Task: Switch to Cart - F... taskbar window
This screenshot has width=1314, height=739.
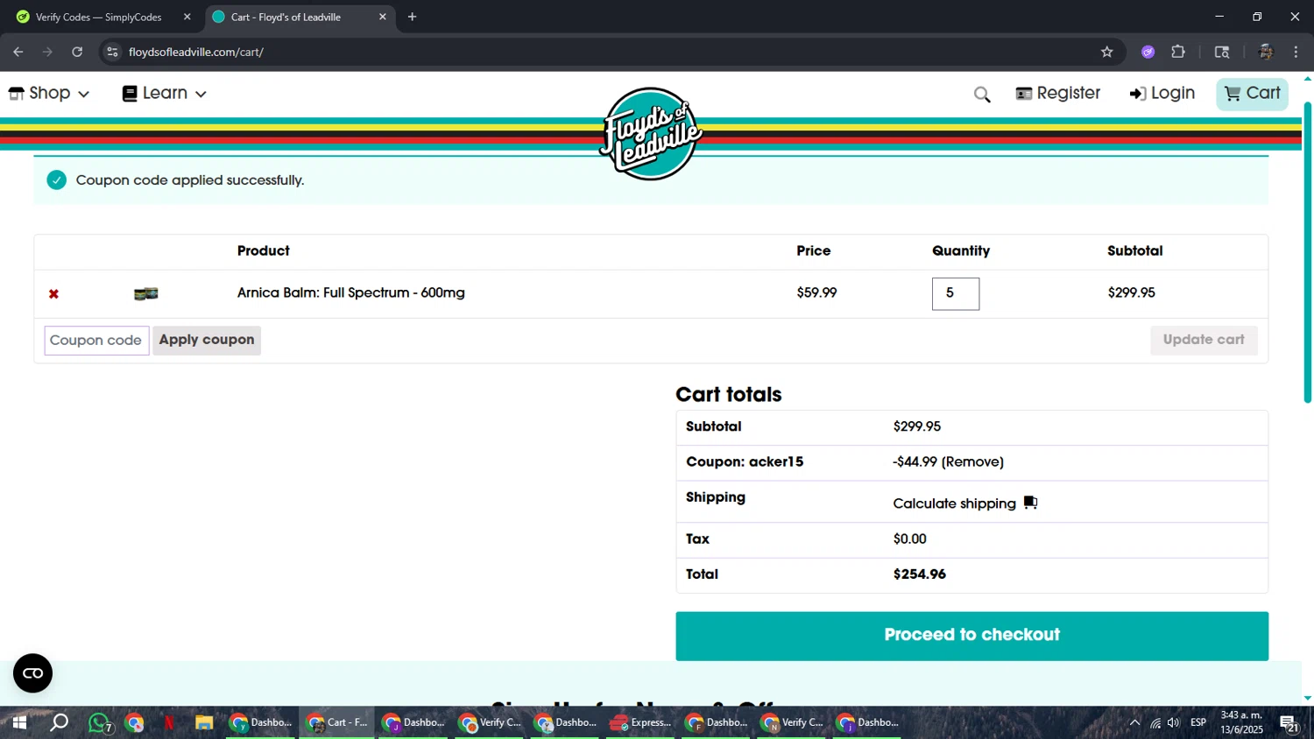Action: point(337,722)
